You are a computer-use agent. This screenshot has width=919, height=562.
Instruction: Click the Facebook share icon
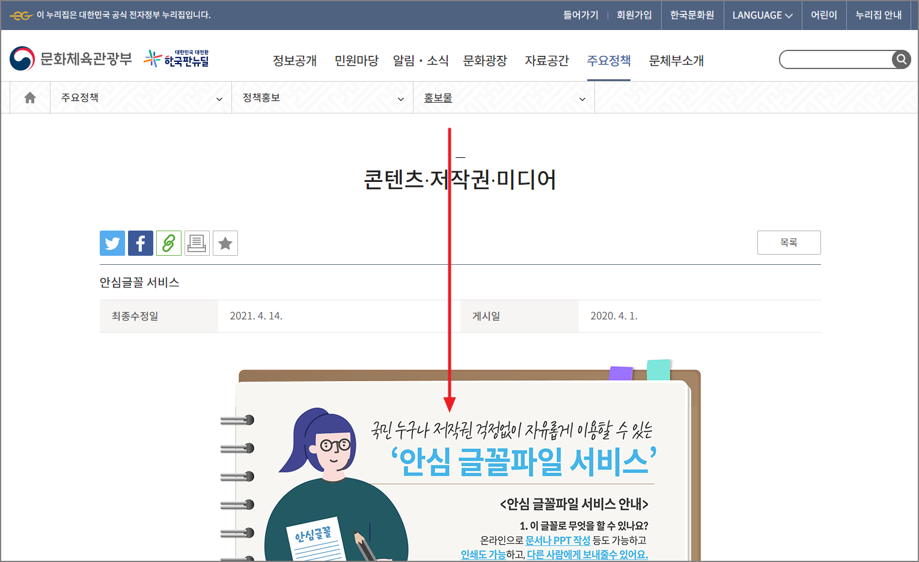pyautogui.click(x=141, y=243)
